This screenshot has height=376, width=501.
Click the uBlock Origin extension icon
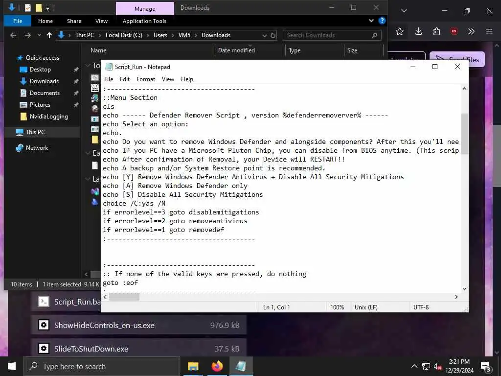point(454,31)
